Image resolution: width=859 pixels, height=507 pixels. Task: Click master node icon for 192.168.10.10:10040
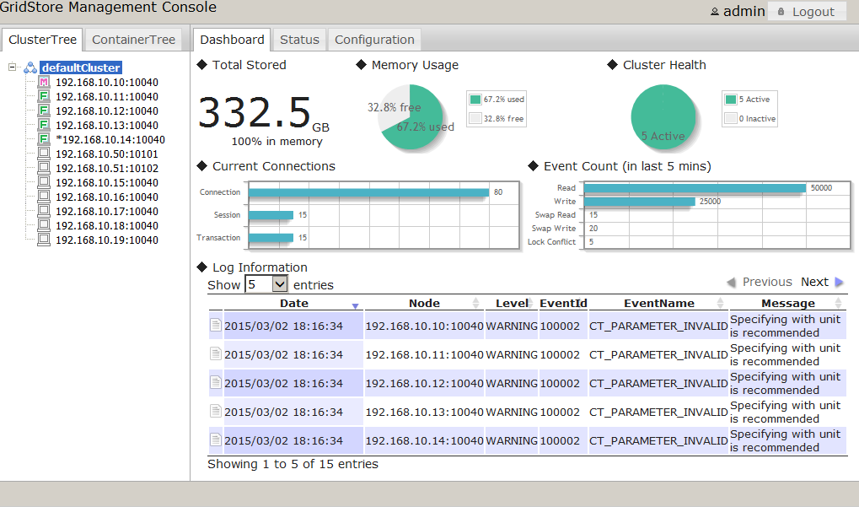tap(44, 83)
